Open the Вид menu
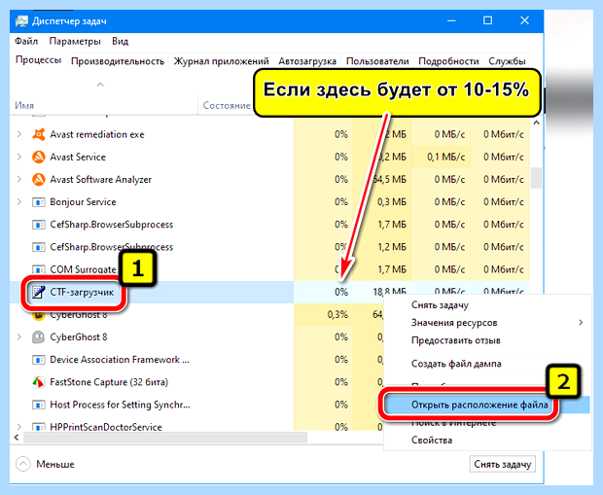Image resolution: width=603 pixels, height=495 pixels. pos(120,41)
